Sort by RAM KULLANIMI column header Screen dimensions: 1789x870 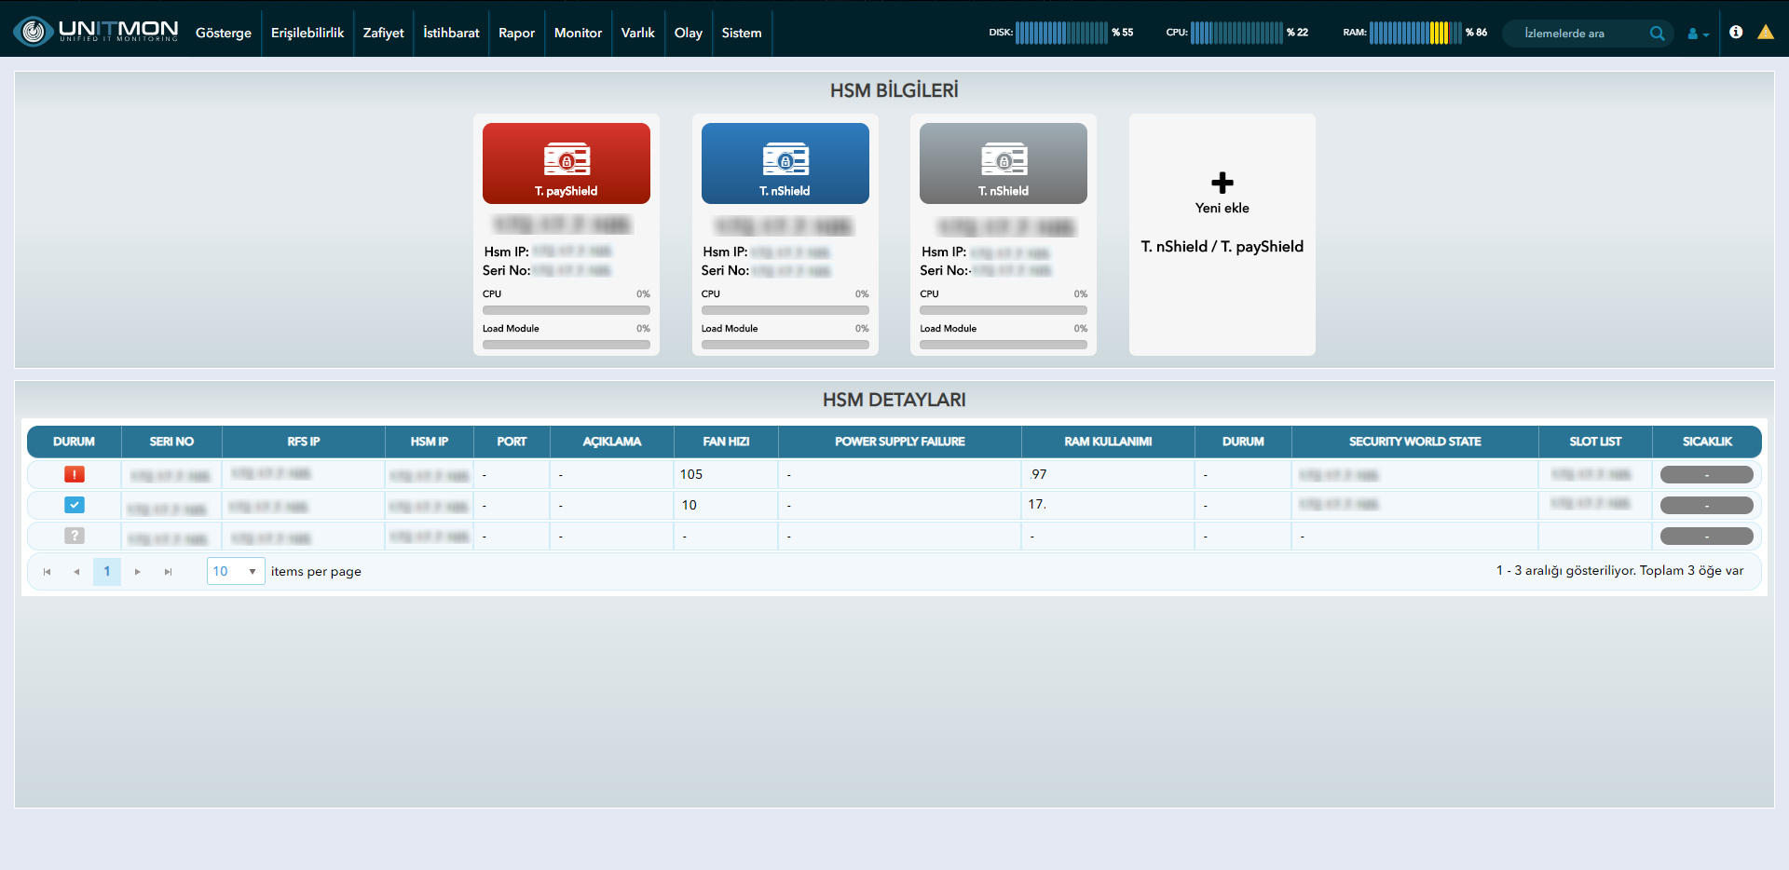1108,442
